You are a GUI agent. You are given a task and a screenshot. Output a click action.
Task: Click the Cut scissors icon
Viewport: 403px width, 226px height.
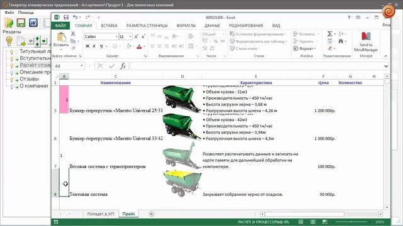pyautogui.click(x=73, y=34)
